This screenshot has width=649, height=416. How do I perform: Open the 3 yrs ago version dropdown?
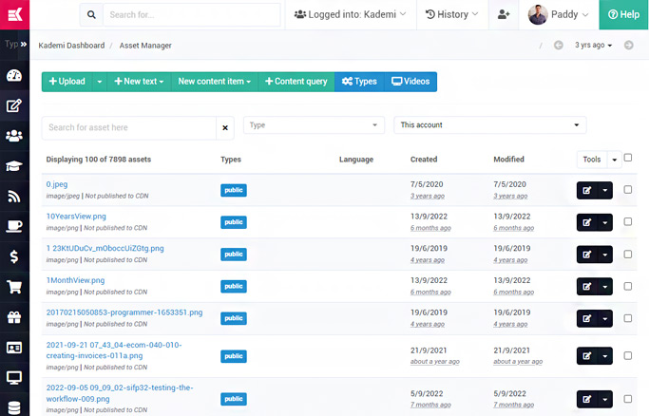coord(593,45)
